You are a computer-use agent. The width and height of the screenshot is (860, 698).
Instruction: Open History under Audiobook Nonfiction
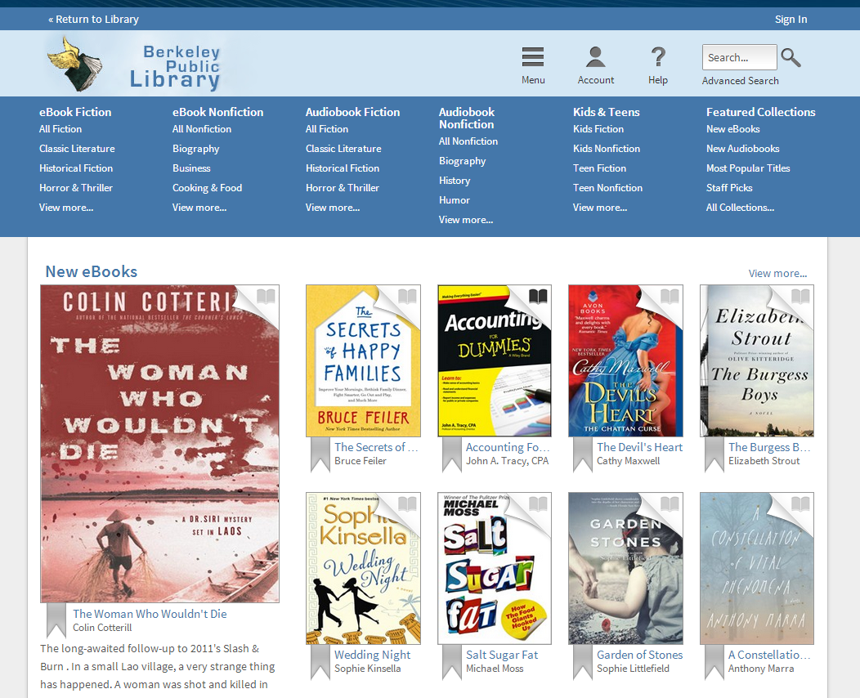455,181
